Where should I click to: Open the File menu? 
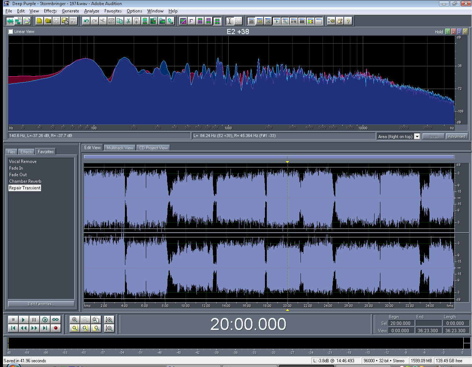point(9,11)
